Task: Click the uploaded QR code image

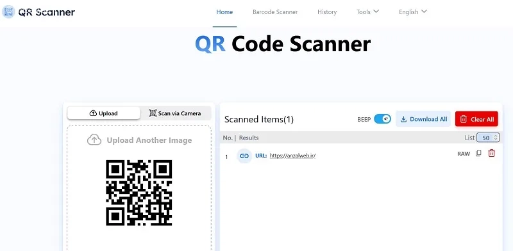Action: point(139,193)
